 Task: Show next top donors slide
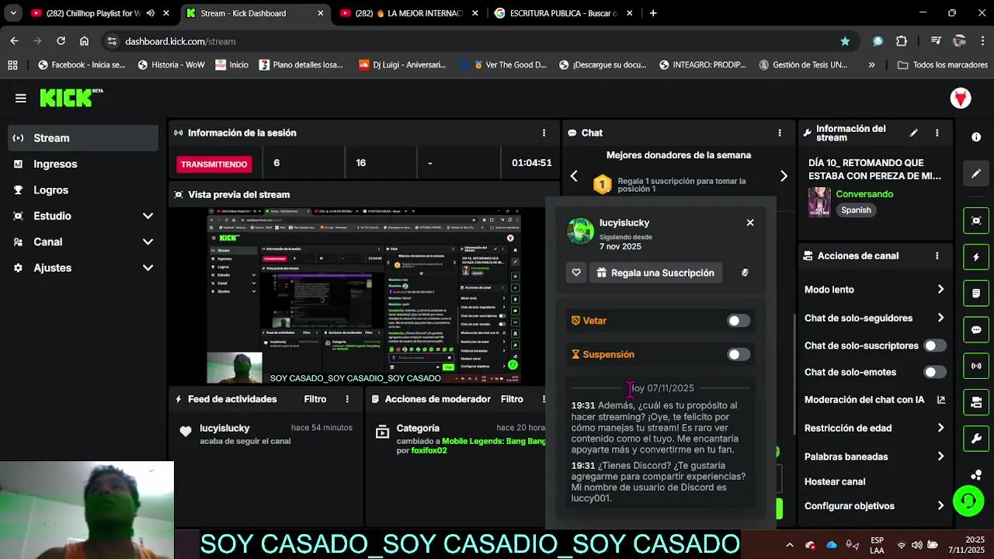click(784, 176)
